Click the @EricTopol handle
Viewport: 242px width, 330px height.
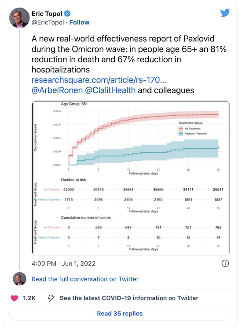[48, 22]
